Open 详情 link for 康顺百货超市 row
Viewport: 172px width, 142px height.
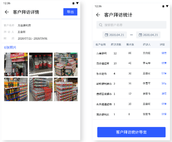tap(164, 94)
